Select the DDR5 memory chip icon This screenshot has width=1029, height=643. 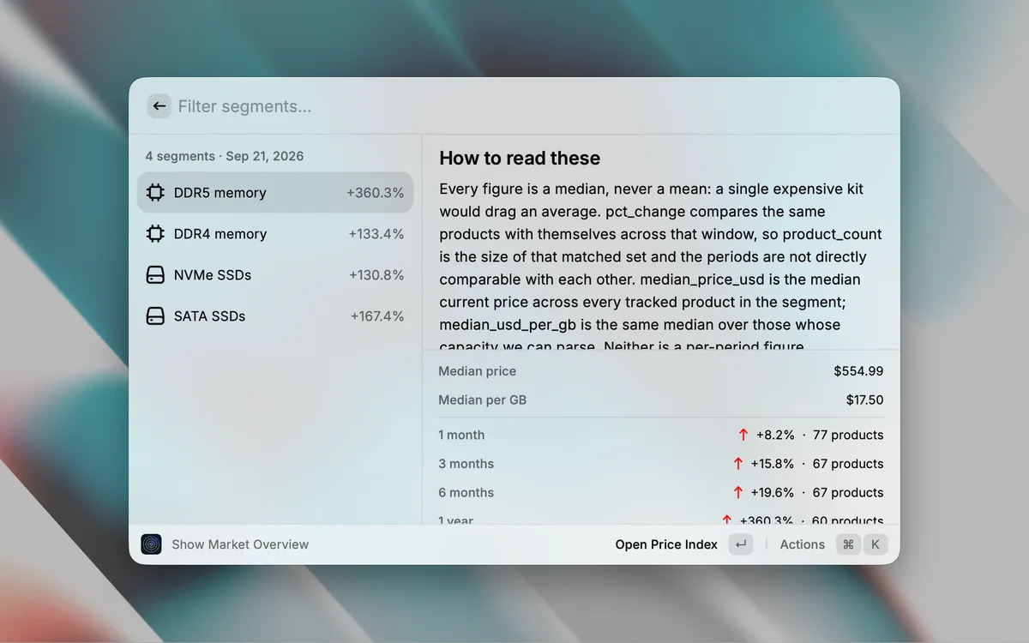click(x=155, y=193)
